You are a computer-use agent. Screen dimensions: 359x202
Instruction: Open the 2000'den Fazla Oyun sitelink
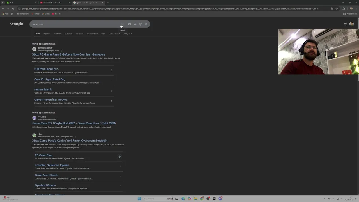47,69
